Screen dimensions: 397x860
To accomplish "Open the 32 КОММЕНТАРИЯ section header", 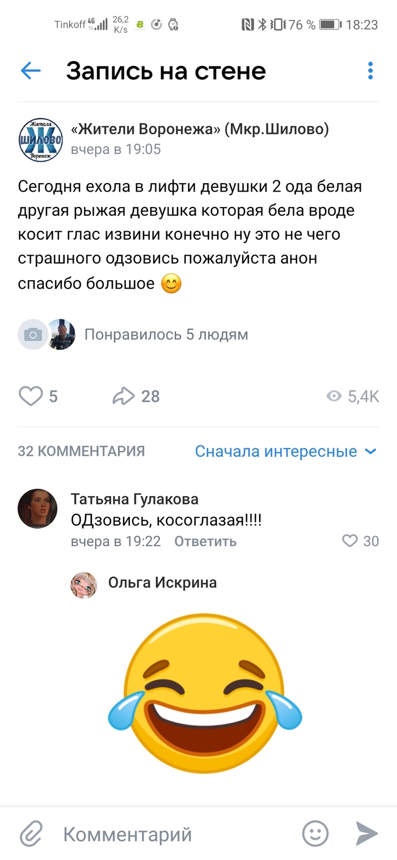I will 82,451.
